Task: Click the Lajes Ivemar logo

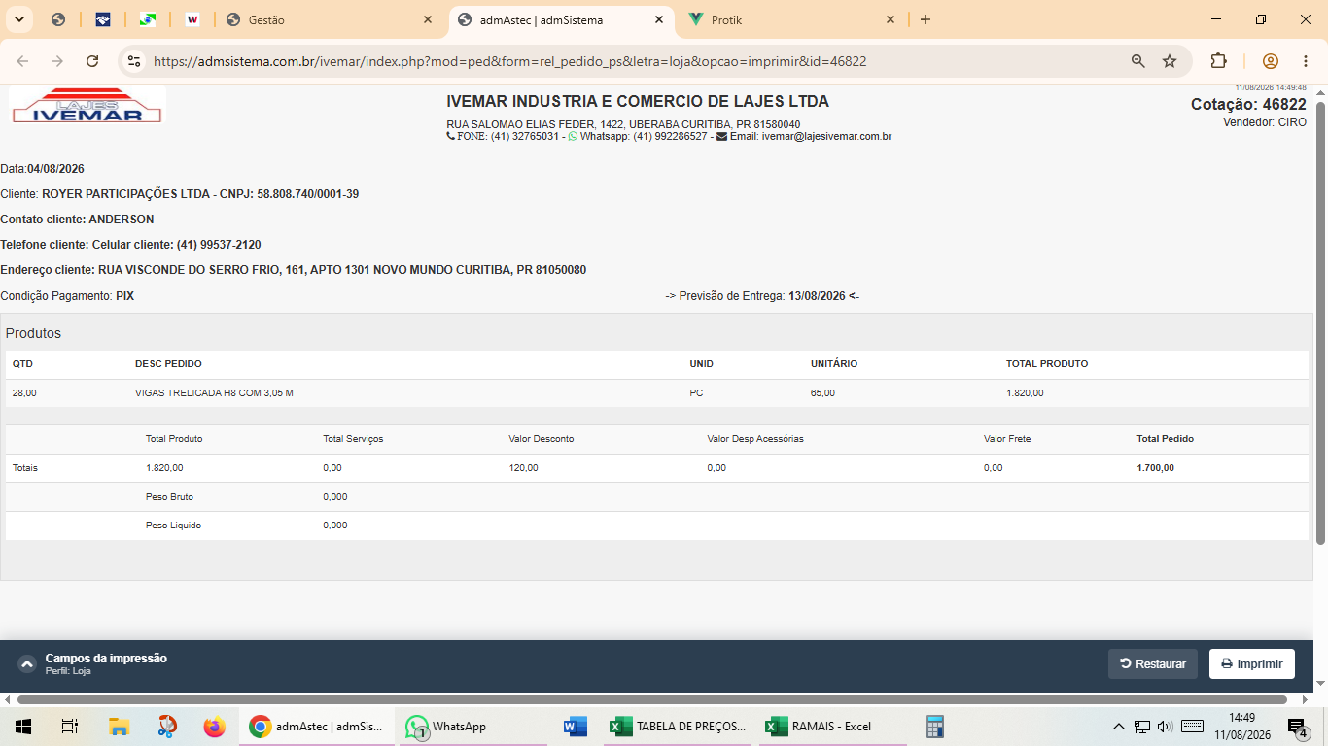Action: [x=87, y=105]
